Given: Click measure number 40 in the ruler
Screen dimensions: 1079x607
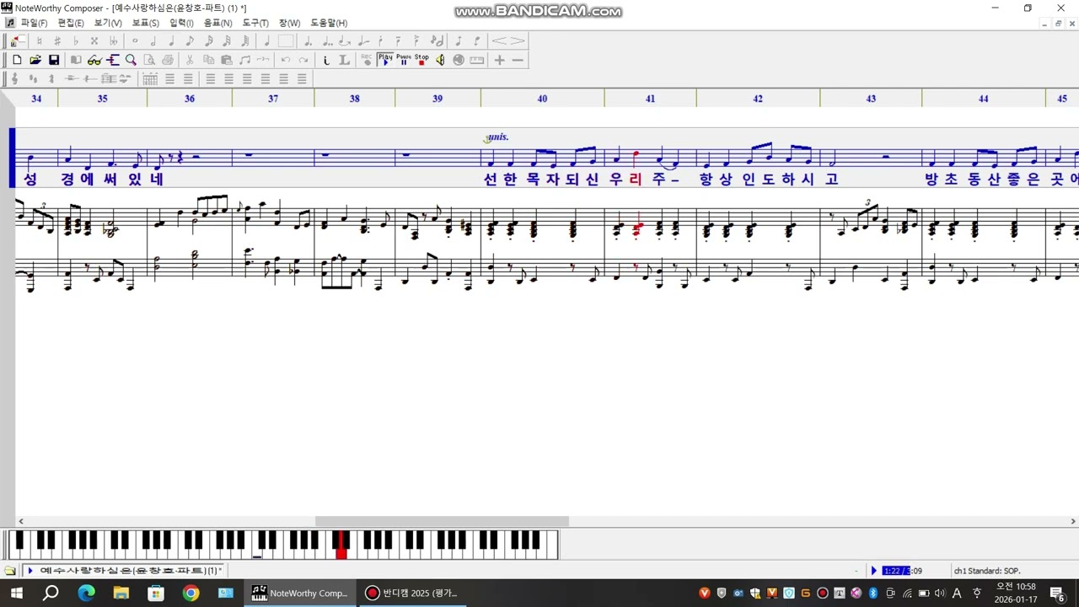Looking at the screenshot, I should tap(542, 99).
